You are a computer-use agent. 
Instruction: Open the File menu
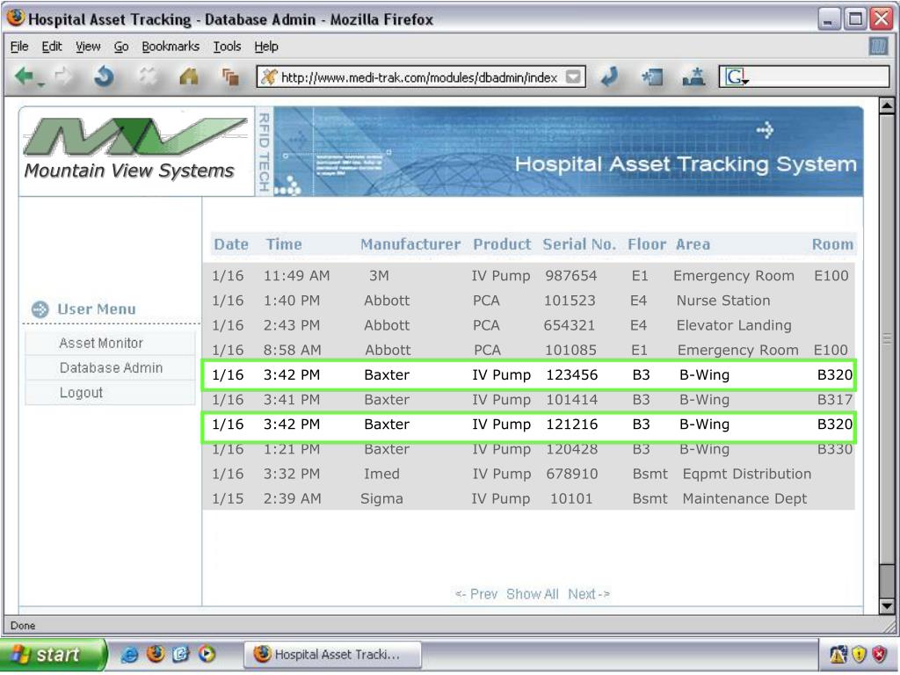(19, 47)
